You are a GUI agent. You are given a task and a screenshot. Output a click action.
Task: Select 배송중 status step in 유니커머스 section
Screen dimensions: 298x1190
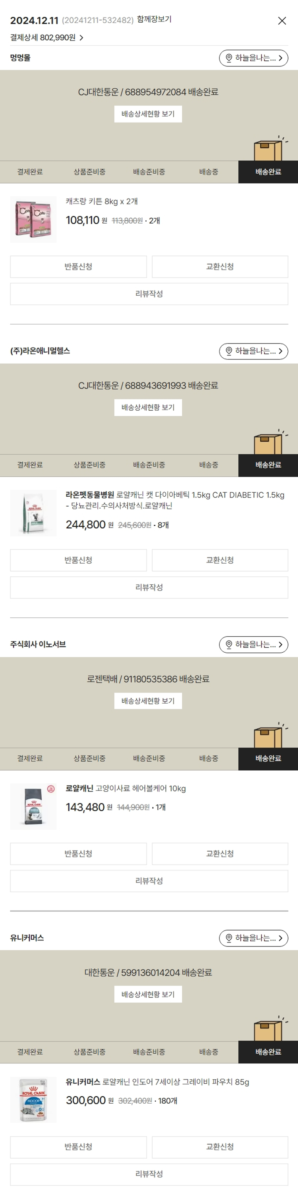tap(209, 1052)
